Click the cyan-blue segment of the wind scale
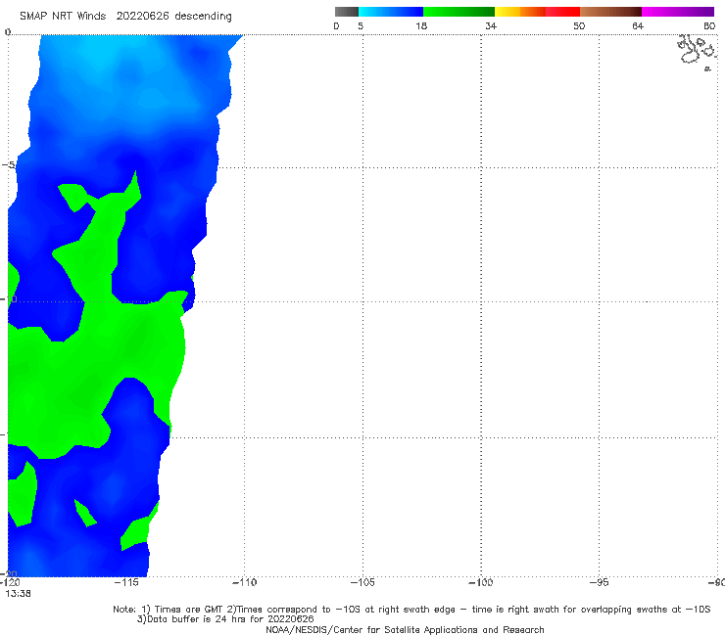 click(391, 12)
